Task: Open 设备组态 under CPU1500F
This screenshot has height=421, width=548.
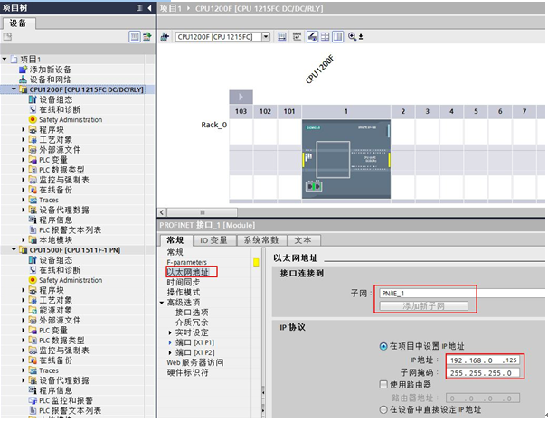Action: point(55,260)
